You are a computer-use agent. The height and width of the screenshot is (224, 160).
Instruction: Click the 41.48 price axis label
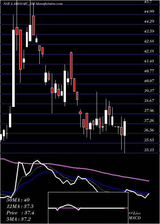pos(149,61)
